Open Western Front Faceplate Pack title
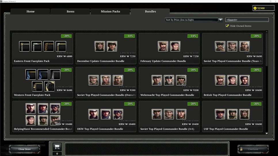Image resolution: width=278 pixels, height=156 pixels. (32, 95)
